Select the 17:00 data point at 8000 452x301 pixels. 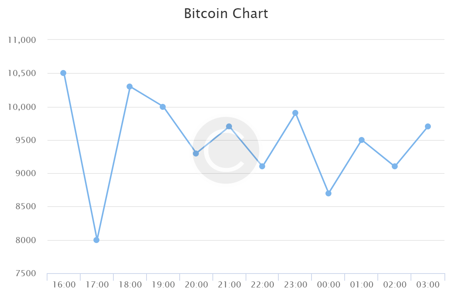pos(96,240)
